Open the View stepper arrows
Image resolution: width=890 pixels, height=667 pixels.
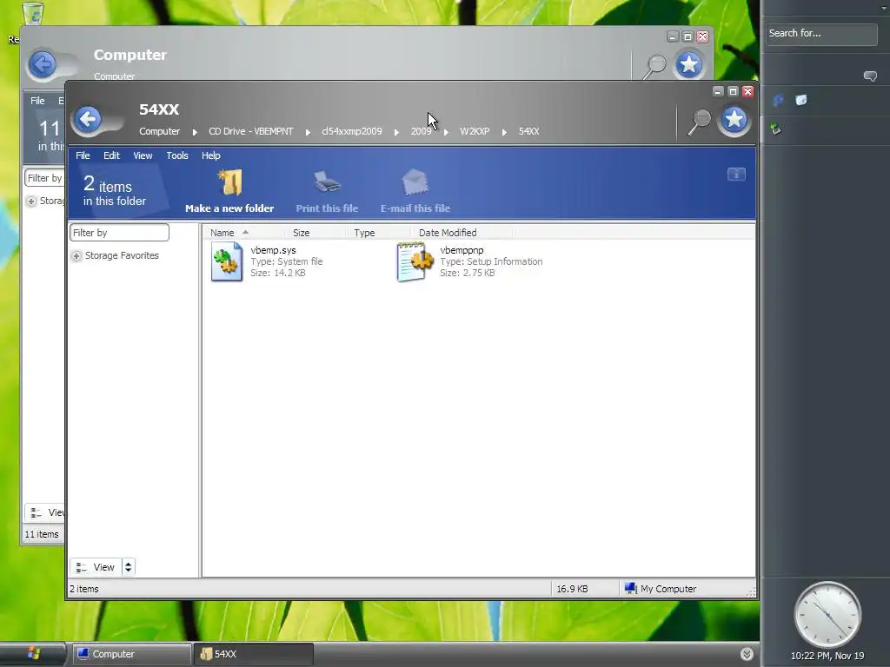[129, 567]
